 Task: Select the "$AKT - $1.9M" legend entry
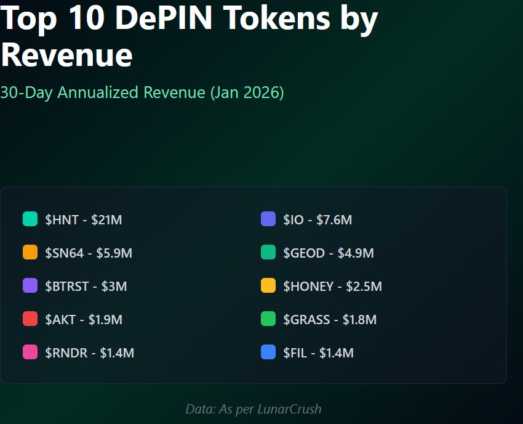(84, 320)
